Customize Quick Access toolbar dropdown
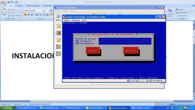This screenshot has height=110, width=195. (x=20, y=2)
